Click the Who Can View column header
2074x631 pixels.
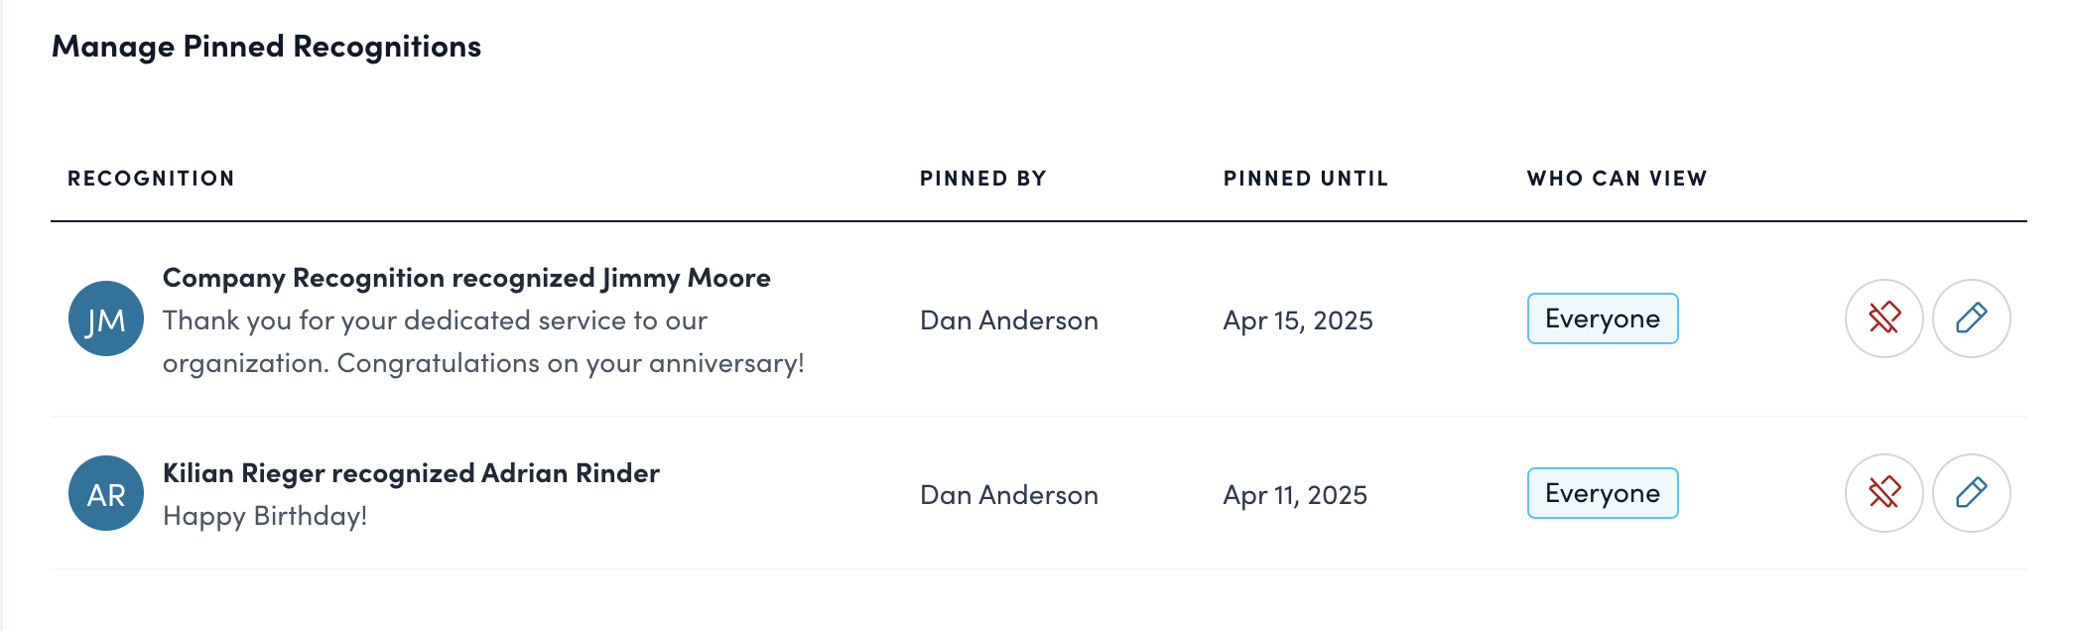(x=1617, y=179)
